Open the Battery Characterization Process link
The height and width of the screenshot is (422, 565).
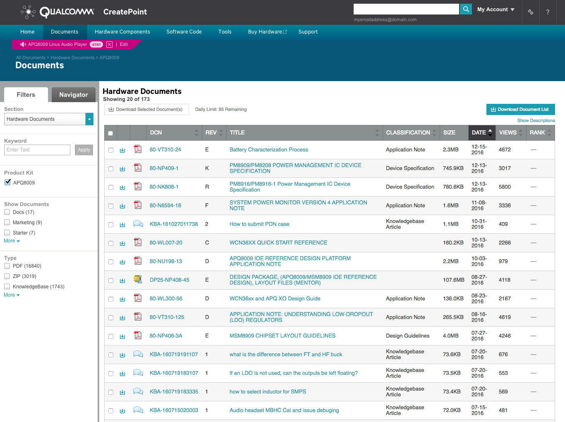click(x=268, y=150)
